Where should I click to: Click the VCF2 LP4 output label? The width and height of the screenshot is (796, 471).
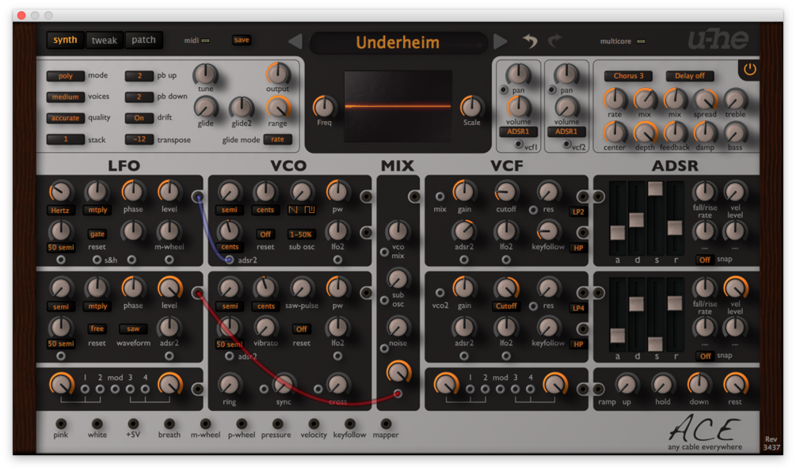coord(578,308)
